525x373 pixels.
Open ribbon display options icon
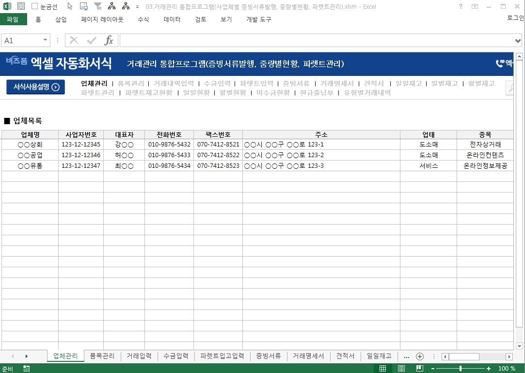475,6
